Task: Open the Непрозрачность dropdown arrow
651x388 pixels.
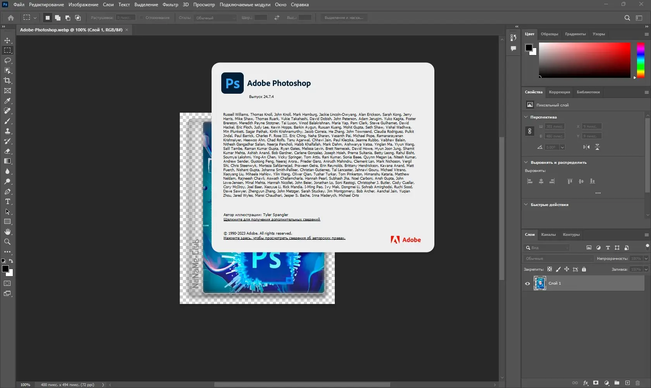Action: tap(646, 258)
